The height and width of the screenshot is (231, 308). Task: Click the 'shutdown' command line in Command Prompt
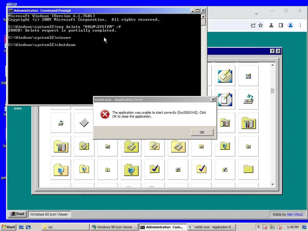(42, 45)
